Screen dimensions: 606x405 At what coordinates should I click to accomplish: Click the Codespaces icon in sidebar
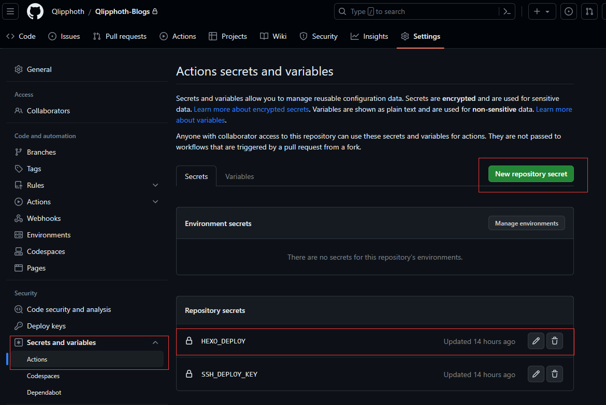19,252
